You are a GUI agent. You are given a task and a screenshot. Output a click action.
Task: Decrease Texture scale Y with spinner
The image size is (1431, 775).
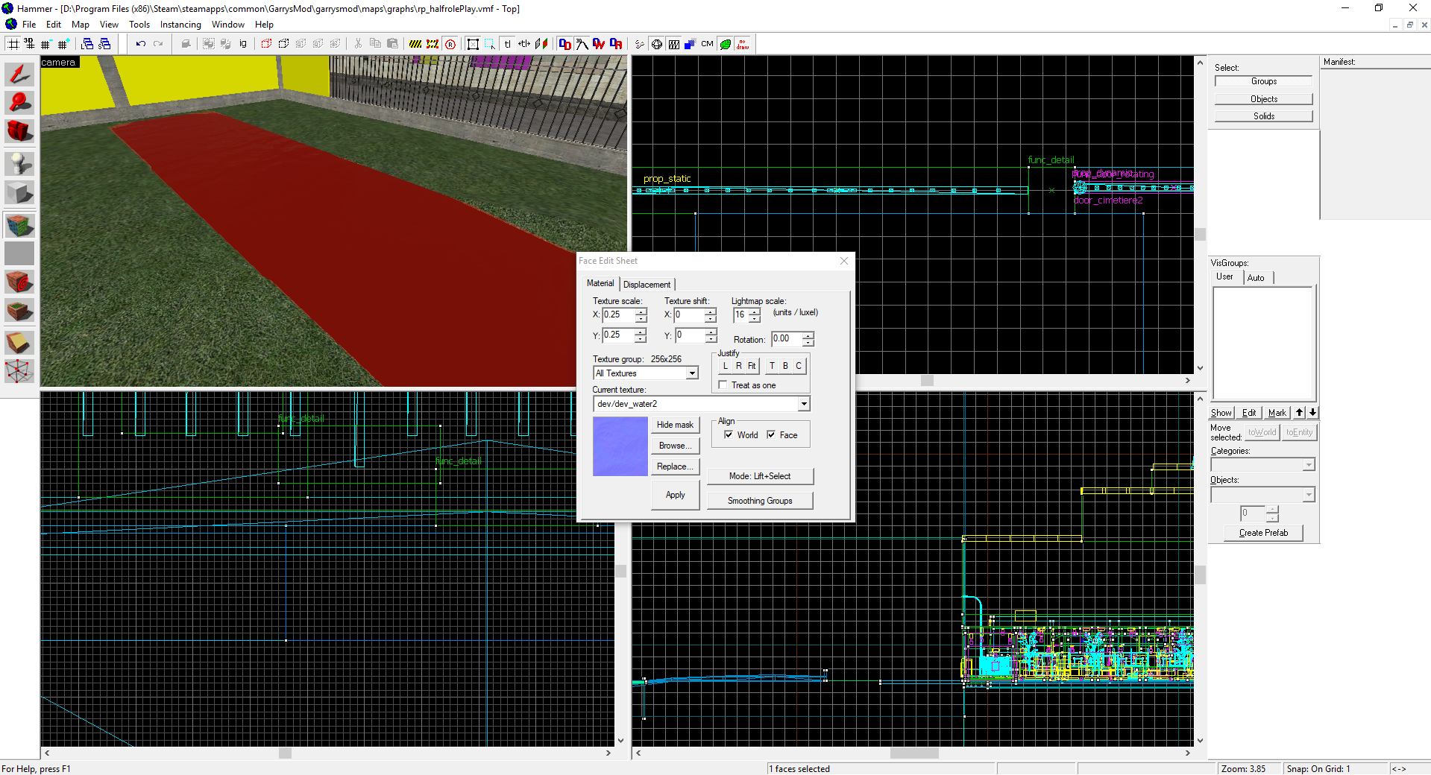tap(641, 339)
